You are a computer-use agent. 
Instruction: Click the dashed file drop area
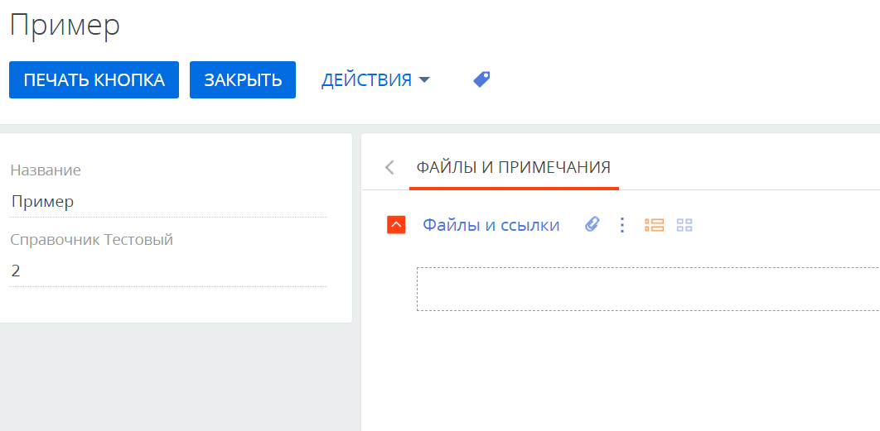(x=648, y=289)
